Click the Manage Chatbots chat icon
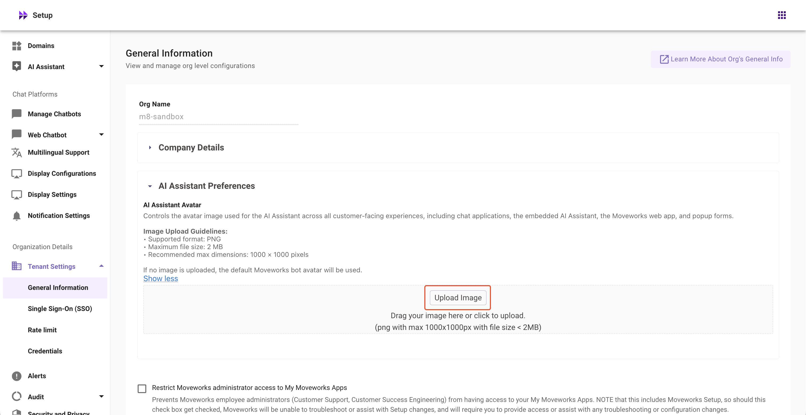 (x=17, y=114)
